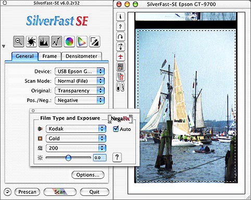Click the NegaFix dialog close circle
This screenshot has width=251, height=200.
coord(33,111)
